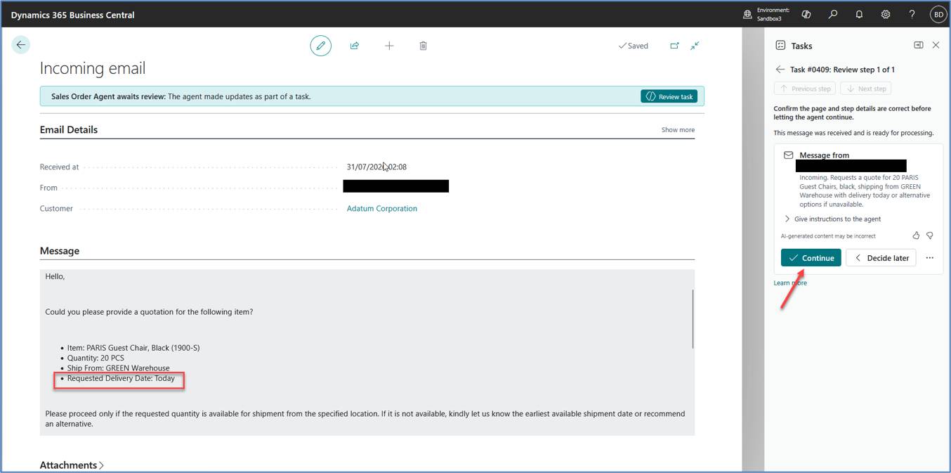Expand the Attachments section
Screen dimensions: 951x473
[x=72, y=465]
